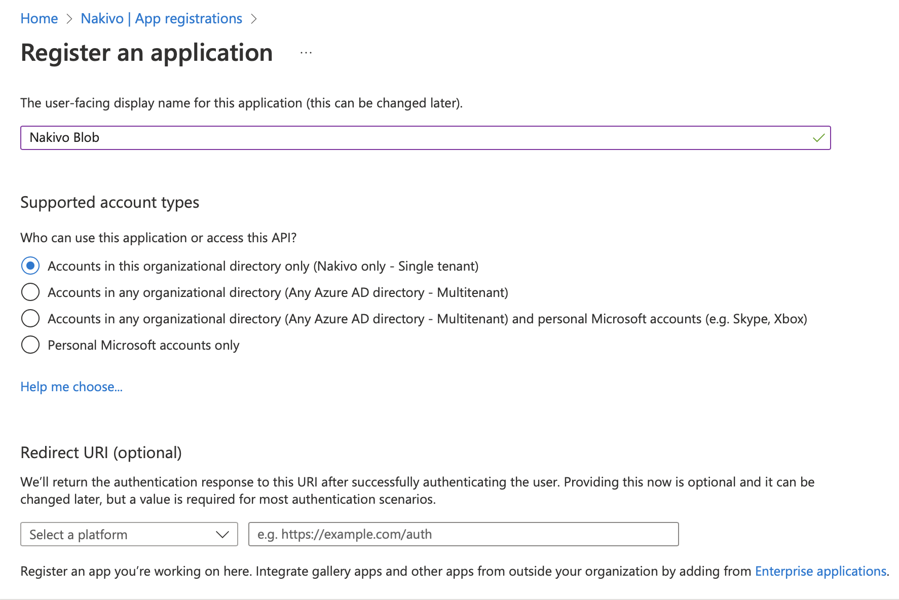Viewport: 899px width, 600px height.
Task: Open the Help me choose link
Action: point(71,387)
